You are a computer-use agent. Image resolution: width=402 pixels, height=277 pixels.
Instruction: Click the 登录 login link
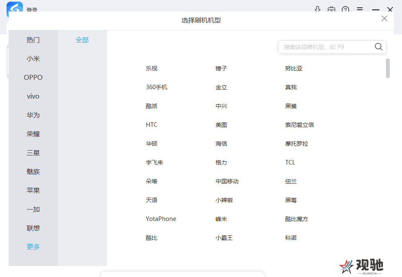(32, 9)
